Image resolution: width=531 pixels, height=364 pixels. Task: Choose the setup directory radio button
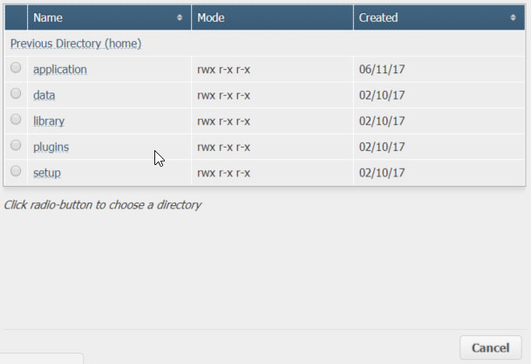click(x=16, y=172)
